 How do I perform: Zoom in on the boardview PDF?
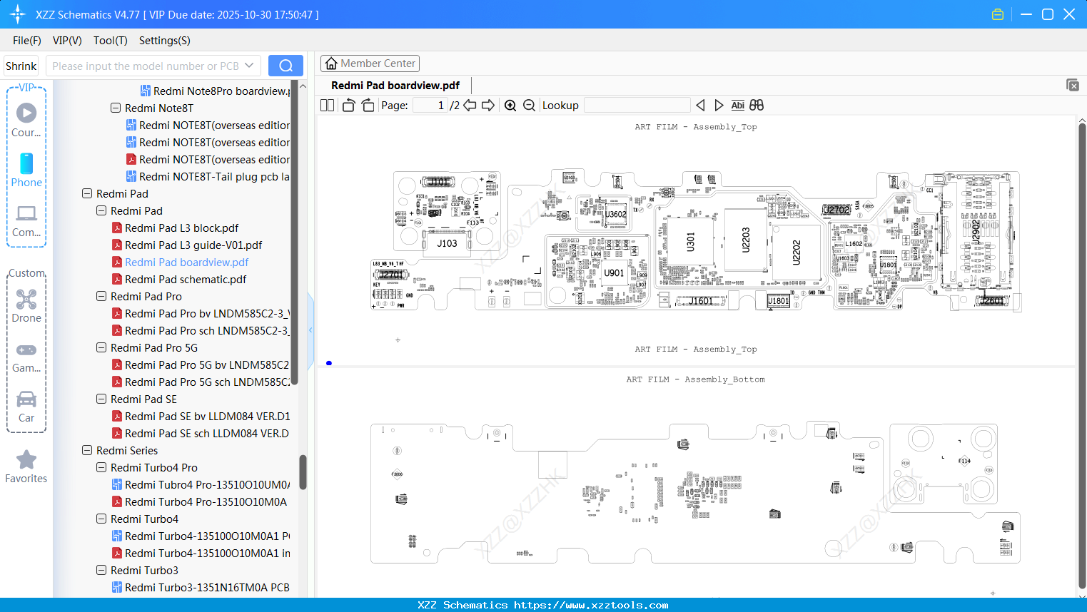pyautogui.click(x=510, y=105)
